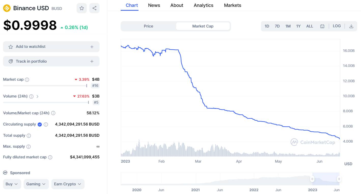The image size is (361, 194).
Task: Show Fully diluted market cap info icon
Action: 50,157
